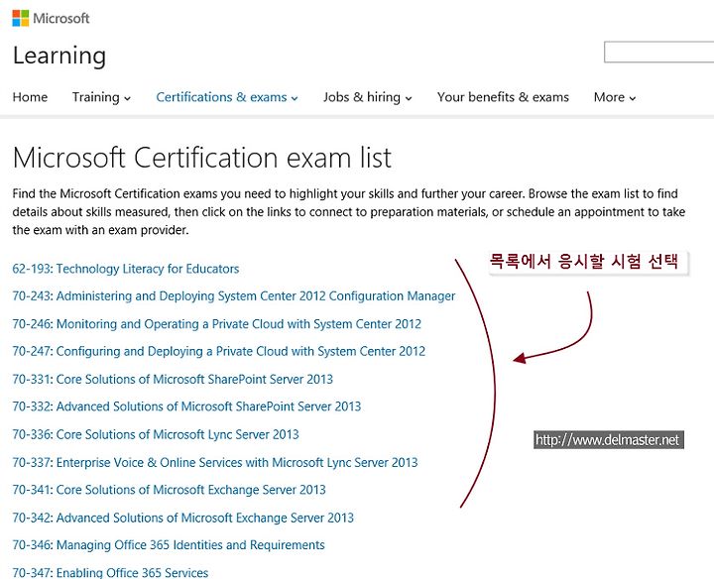
Task: Go to the Home menu item
Action: [x=30, y=97]
